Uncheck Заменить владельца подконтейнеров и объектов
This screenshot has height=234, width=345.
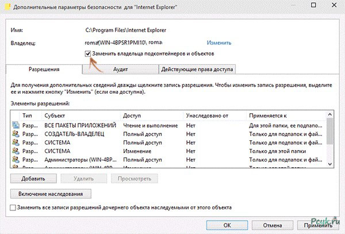click(x=88, y=53)
